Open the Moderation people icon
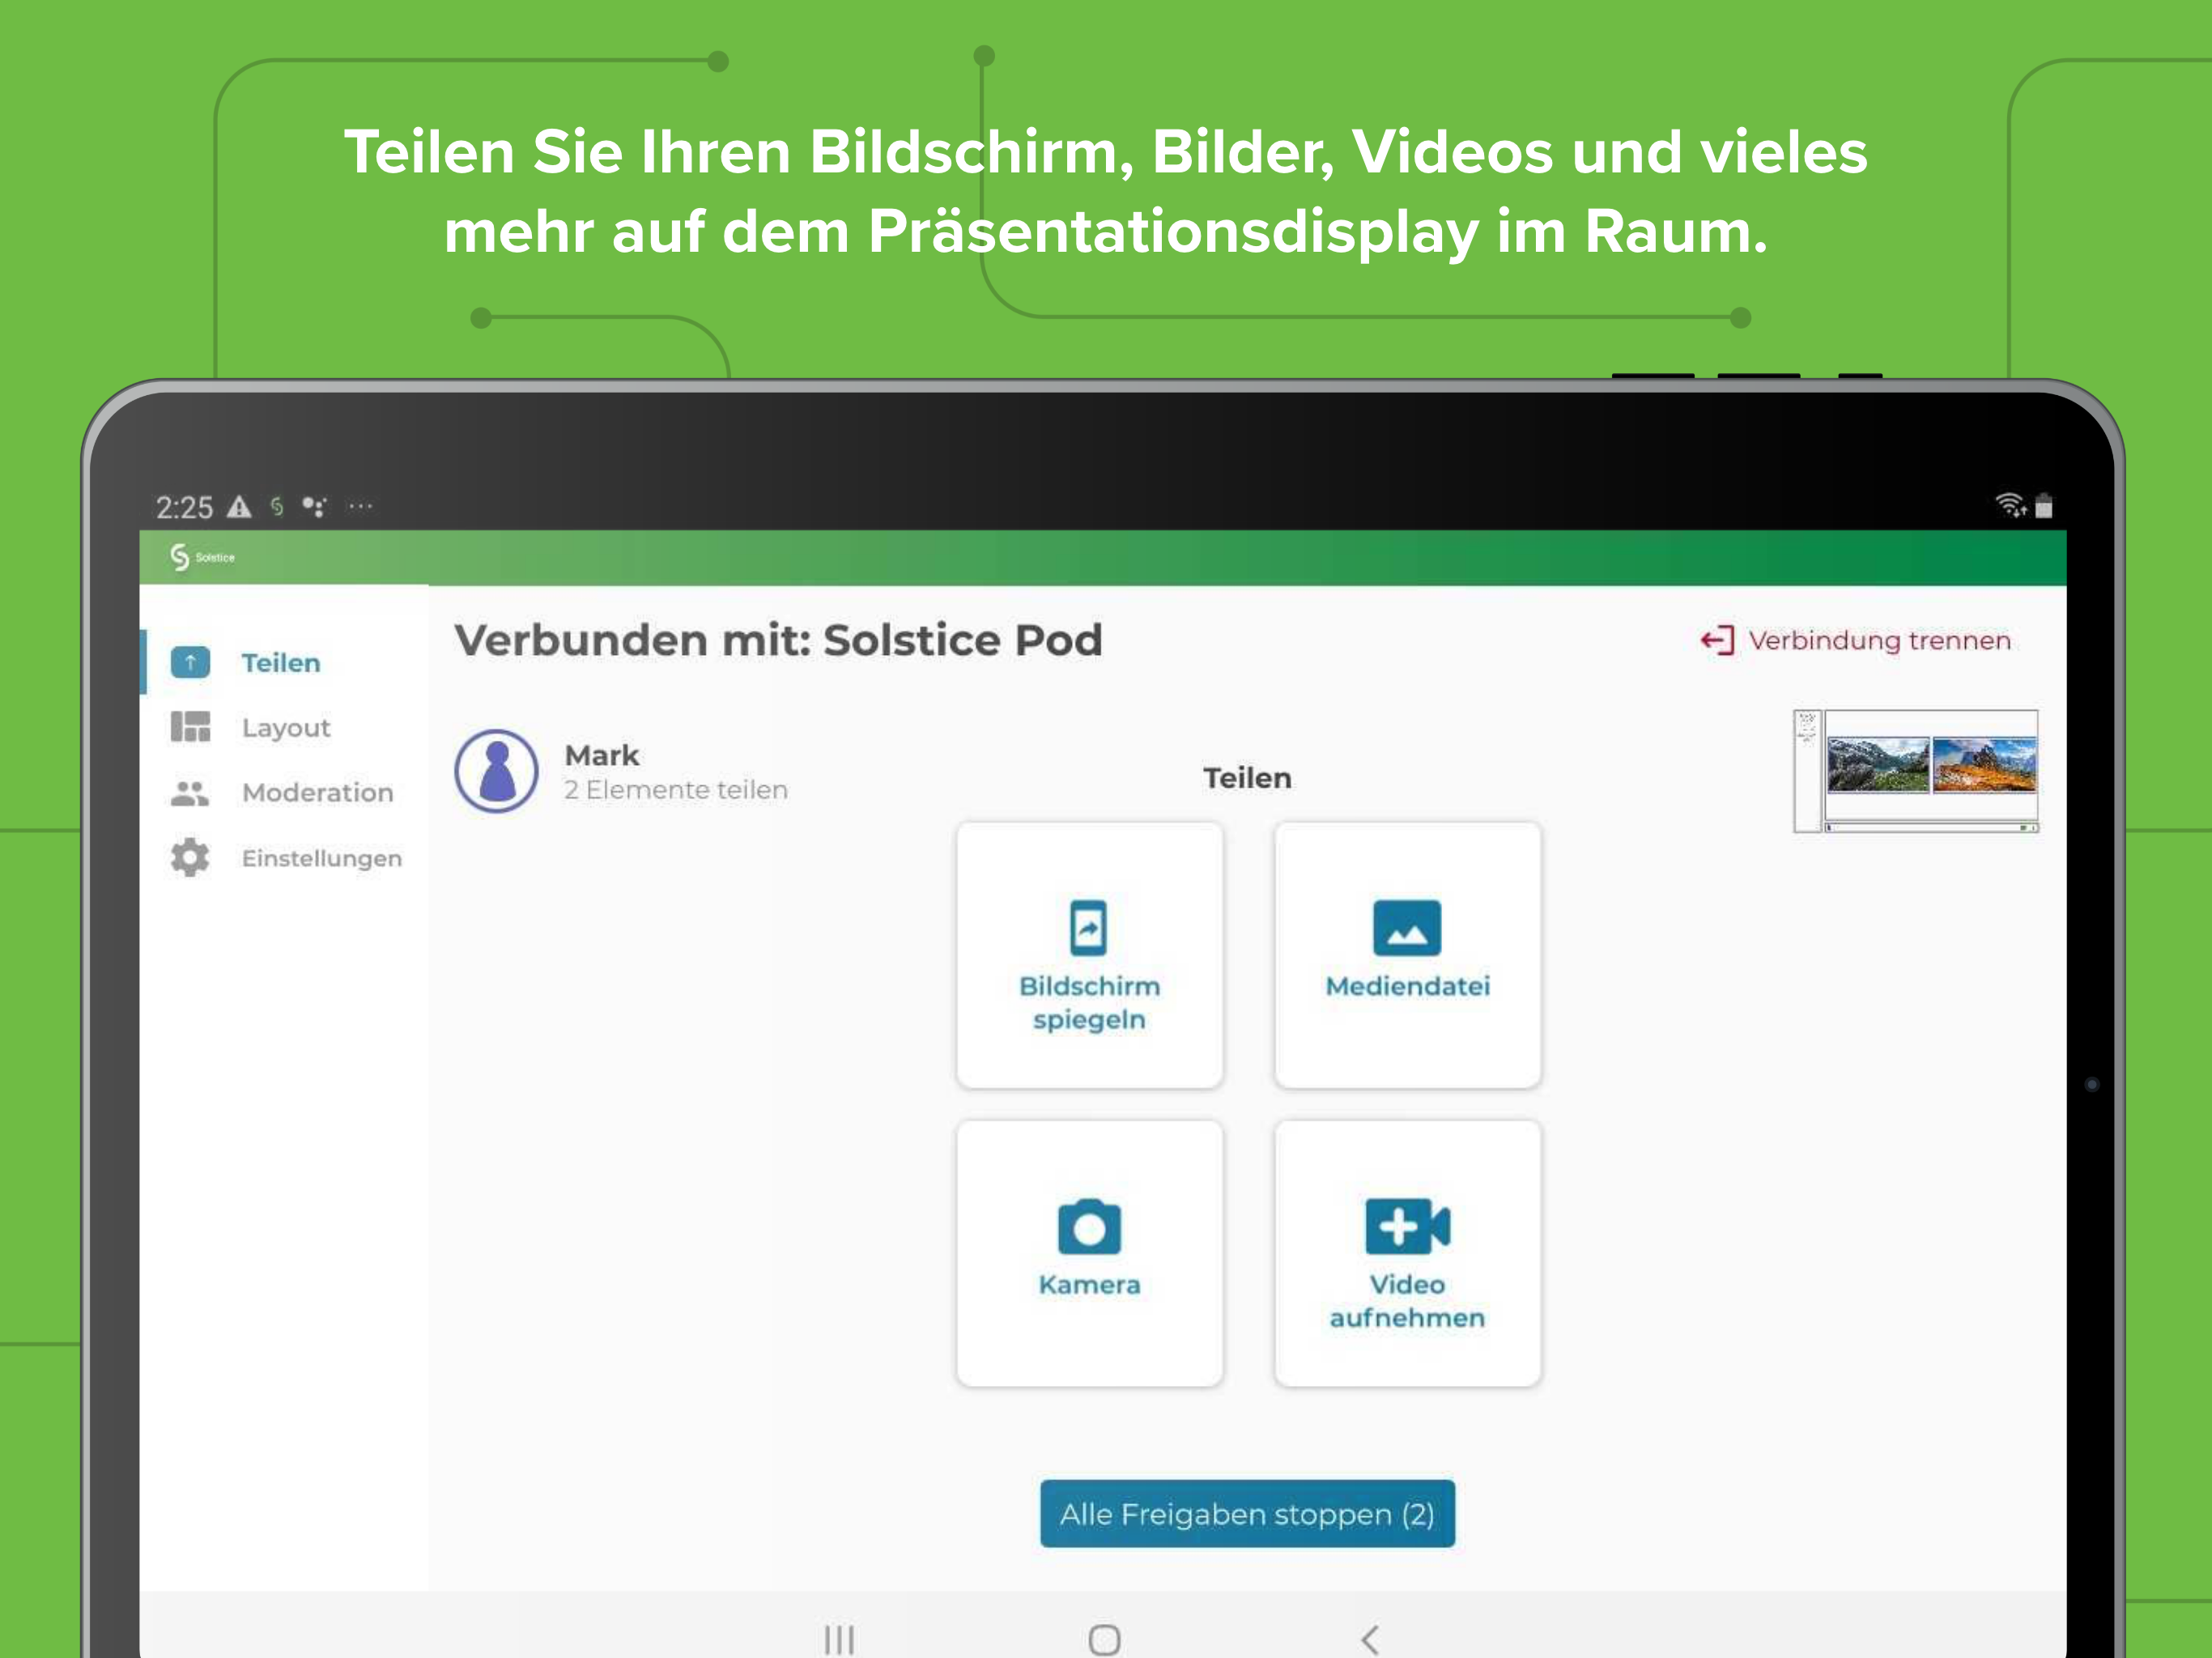 click(x=190, y=793)
